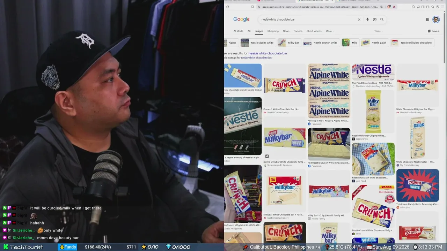Open the wallet icon in browser toolbar
447x251 pixels.
pyautogui.click(x=428, y=7)
